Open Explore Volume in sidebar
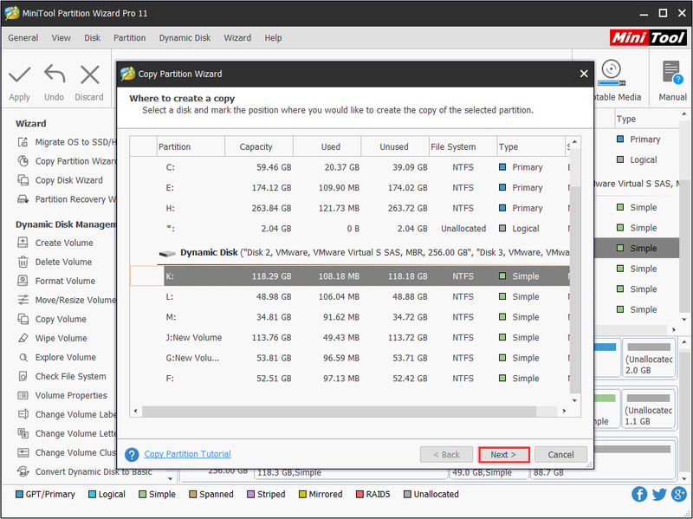 click(66, 357)
